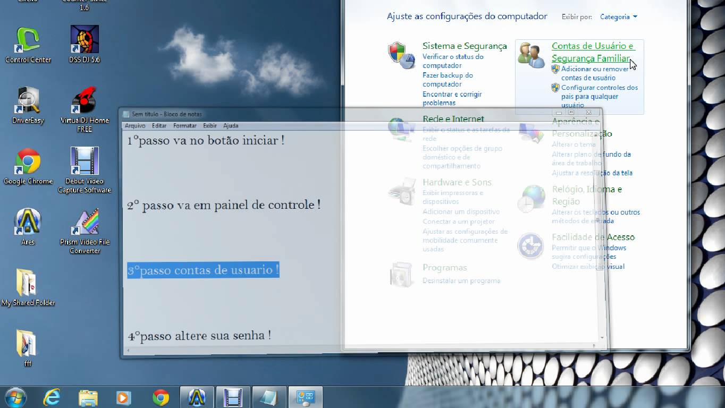Open Windows Explorer folder in taskbar
Image resolution: width=725 pixels, height=408 pixels.
pos(88,397)
